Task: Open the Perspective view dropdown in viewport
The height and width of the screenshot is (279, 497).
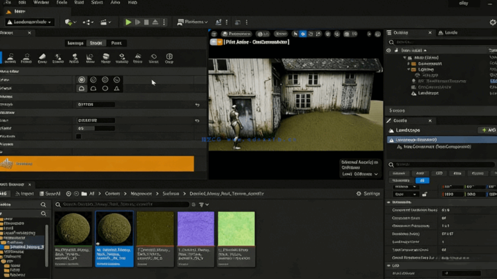Action: click(x=236, y=34)
